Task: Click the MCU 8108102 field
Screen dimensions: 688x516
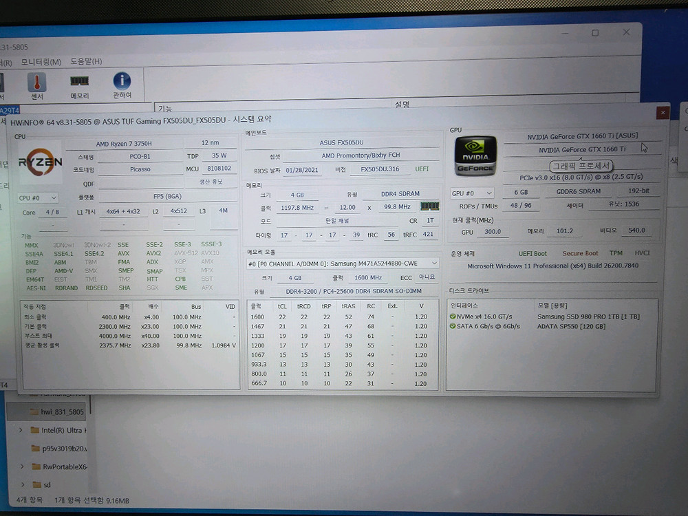Action: [x=219, y=169]
